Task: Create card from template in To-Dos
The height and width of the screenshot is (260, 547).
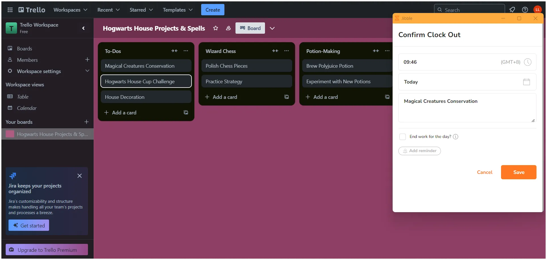Action: tap(186, 112)
